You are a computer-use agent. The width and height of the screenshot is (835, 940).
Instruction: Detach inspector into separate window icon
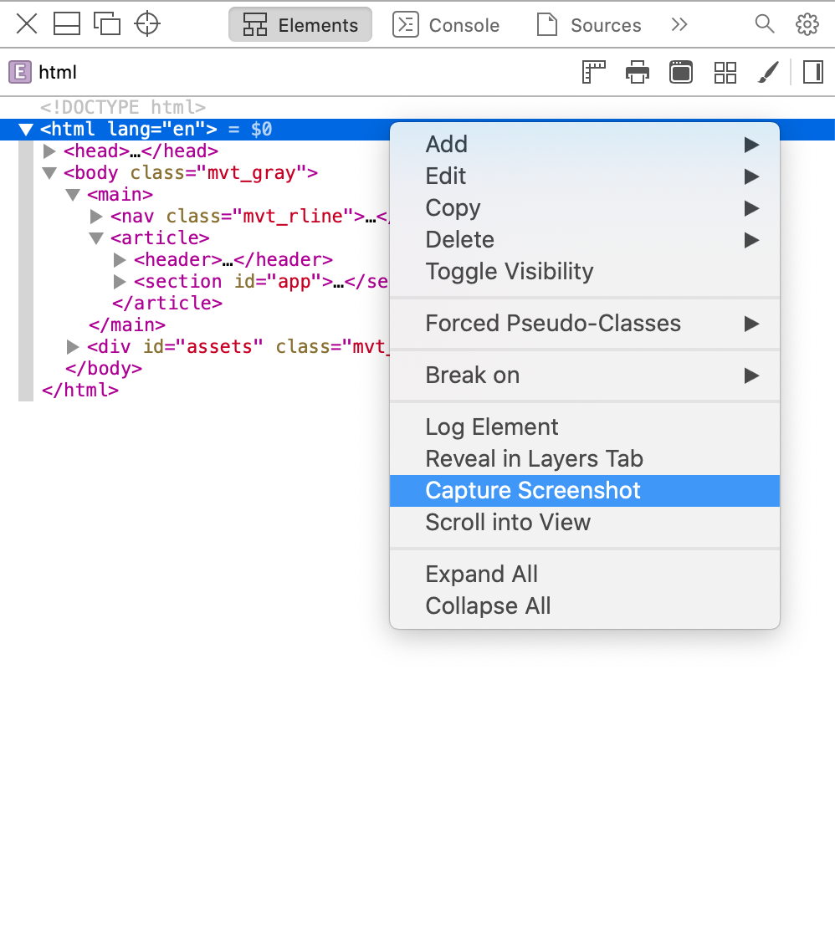pos(107,24)
